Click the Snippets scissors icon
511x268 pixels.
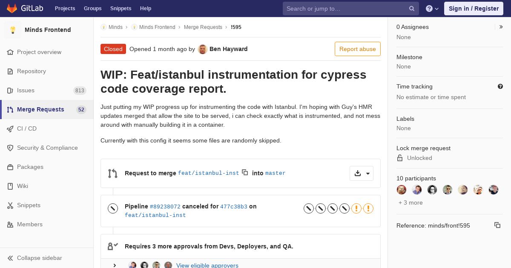(10, 205)
